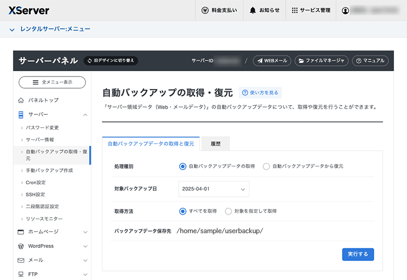The height and width of the screenshot is (280, 407).
Task: Click the ファイルマネージャ button
Action: click(x=321, y=61)
